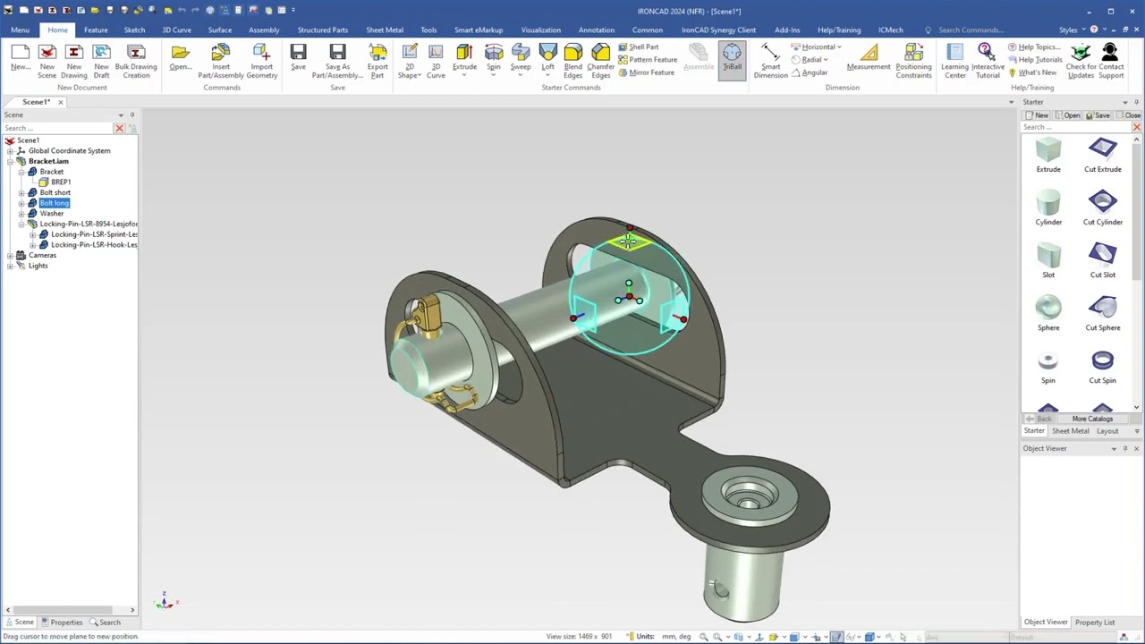Select Cylinder shape in Starter catalog
The image size is (1145, 644).
(1048, 208)
